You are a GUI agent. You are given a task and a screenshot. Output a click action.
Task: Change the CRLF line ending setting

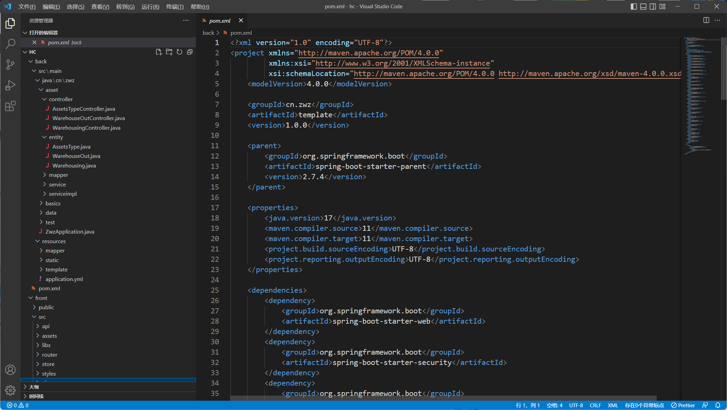[595, 405]
